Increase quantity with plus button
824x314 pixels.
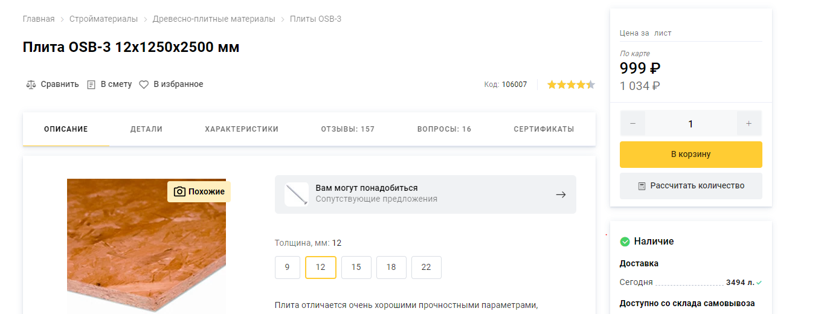[x=749, y=124]
